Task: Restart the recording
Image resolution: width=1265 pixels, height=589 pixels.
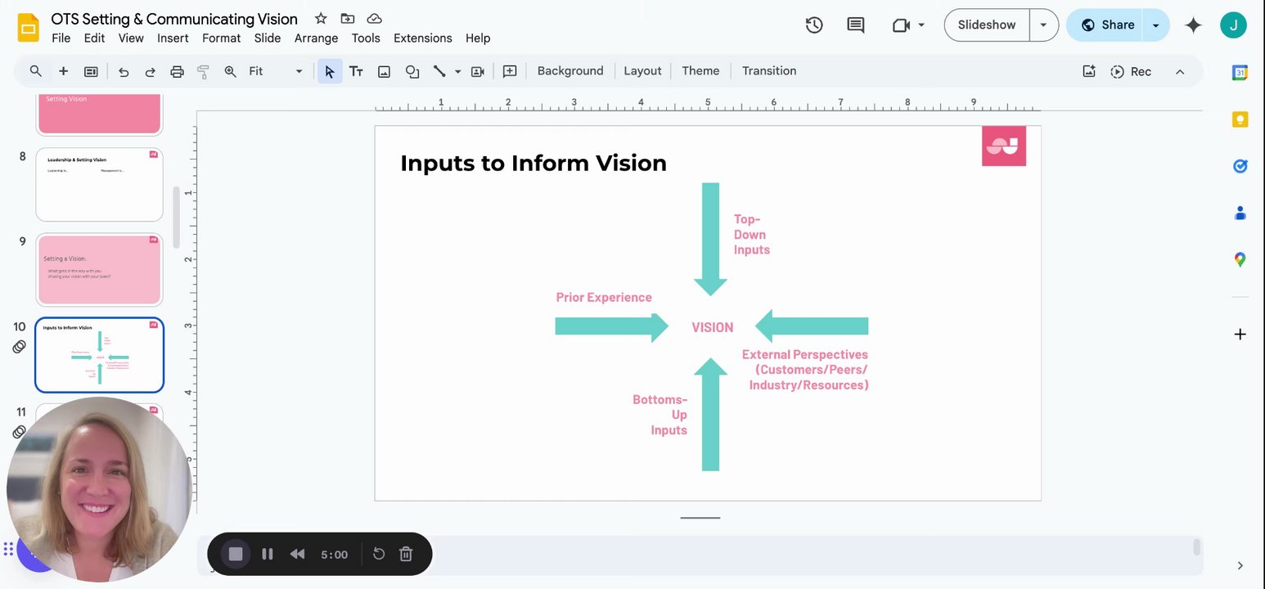Action: [379, 554]
